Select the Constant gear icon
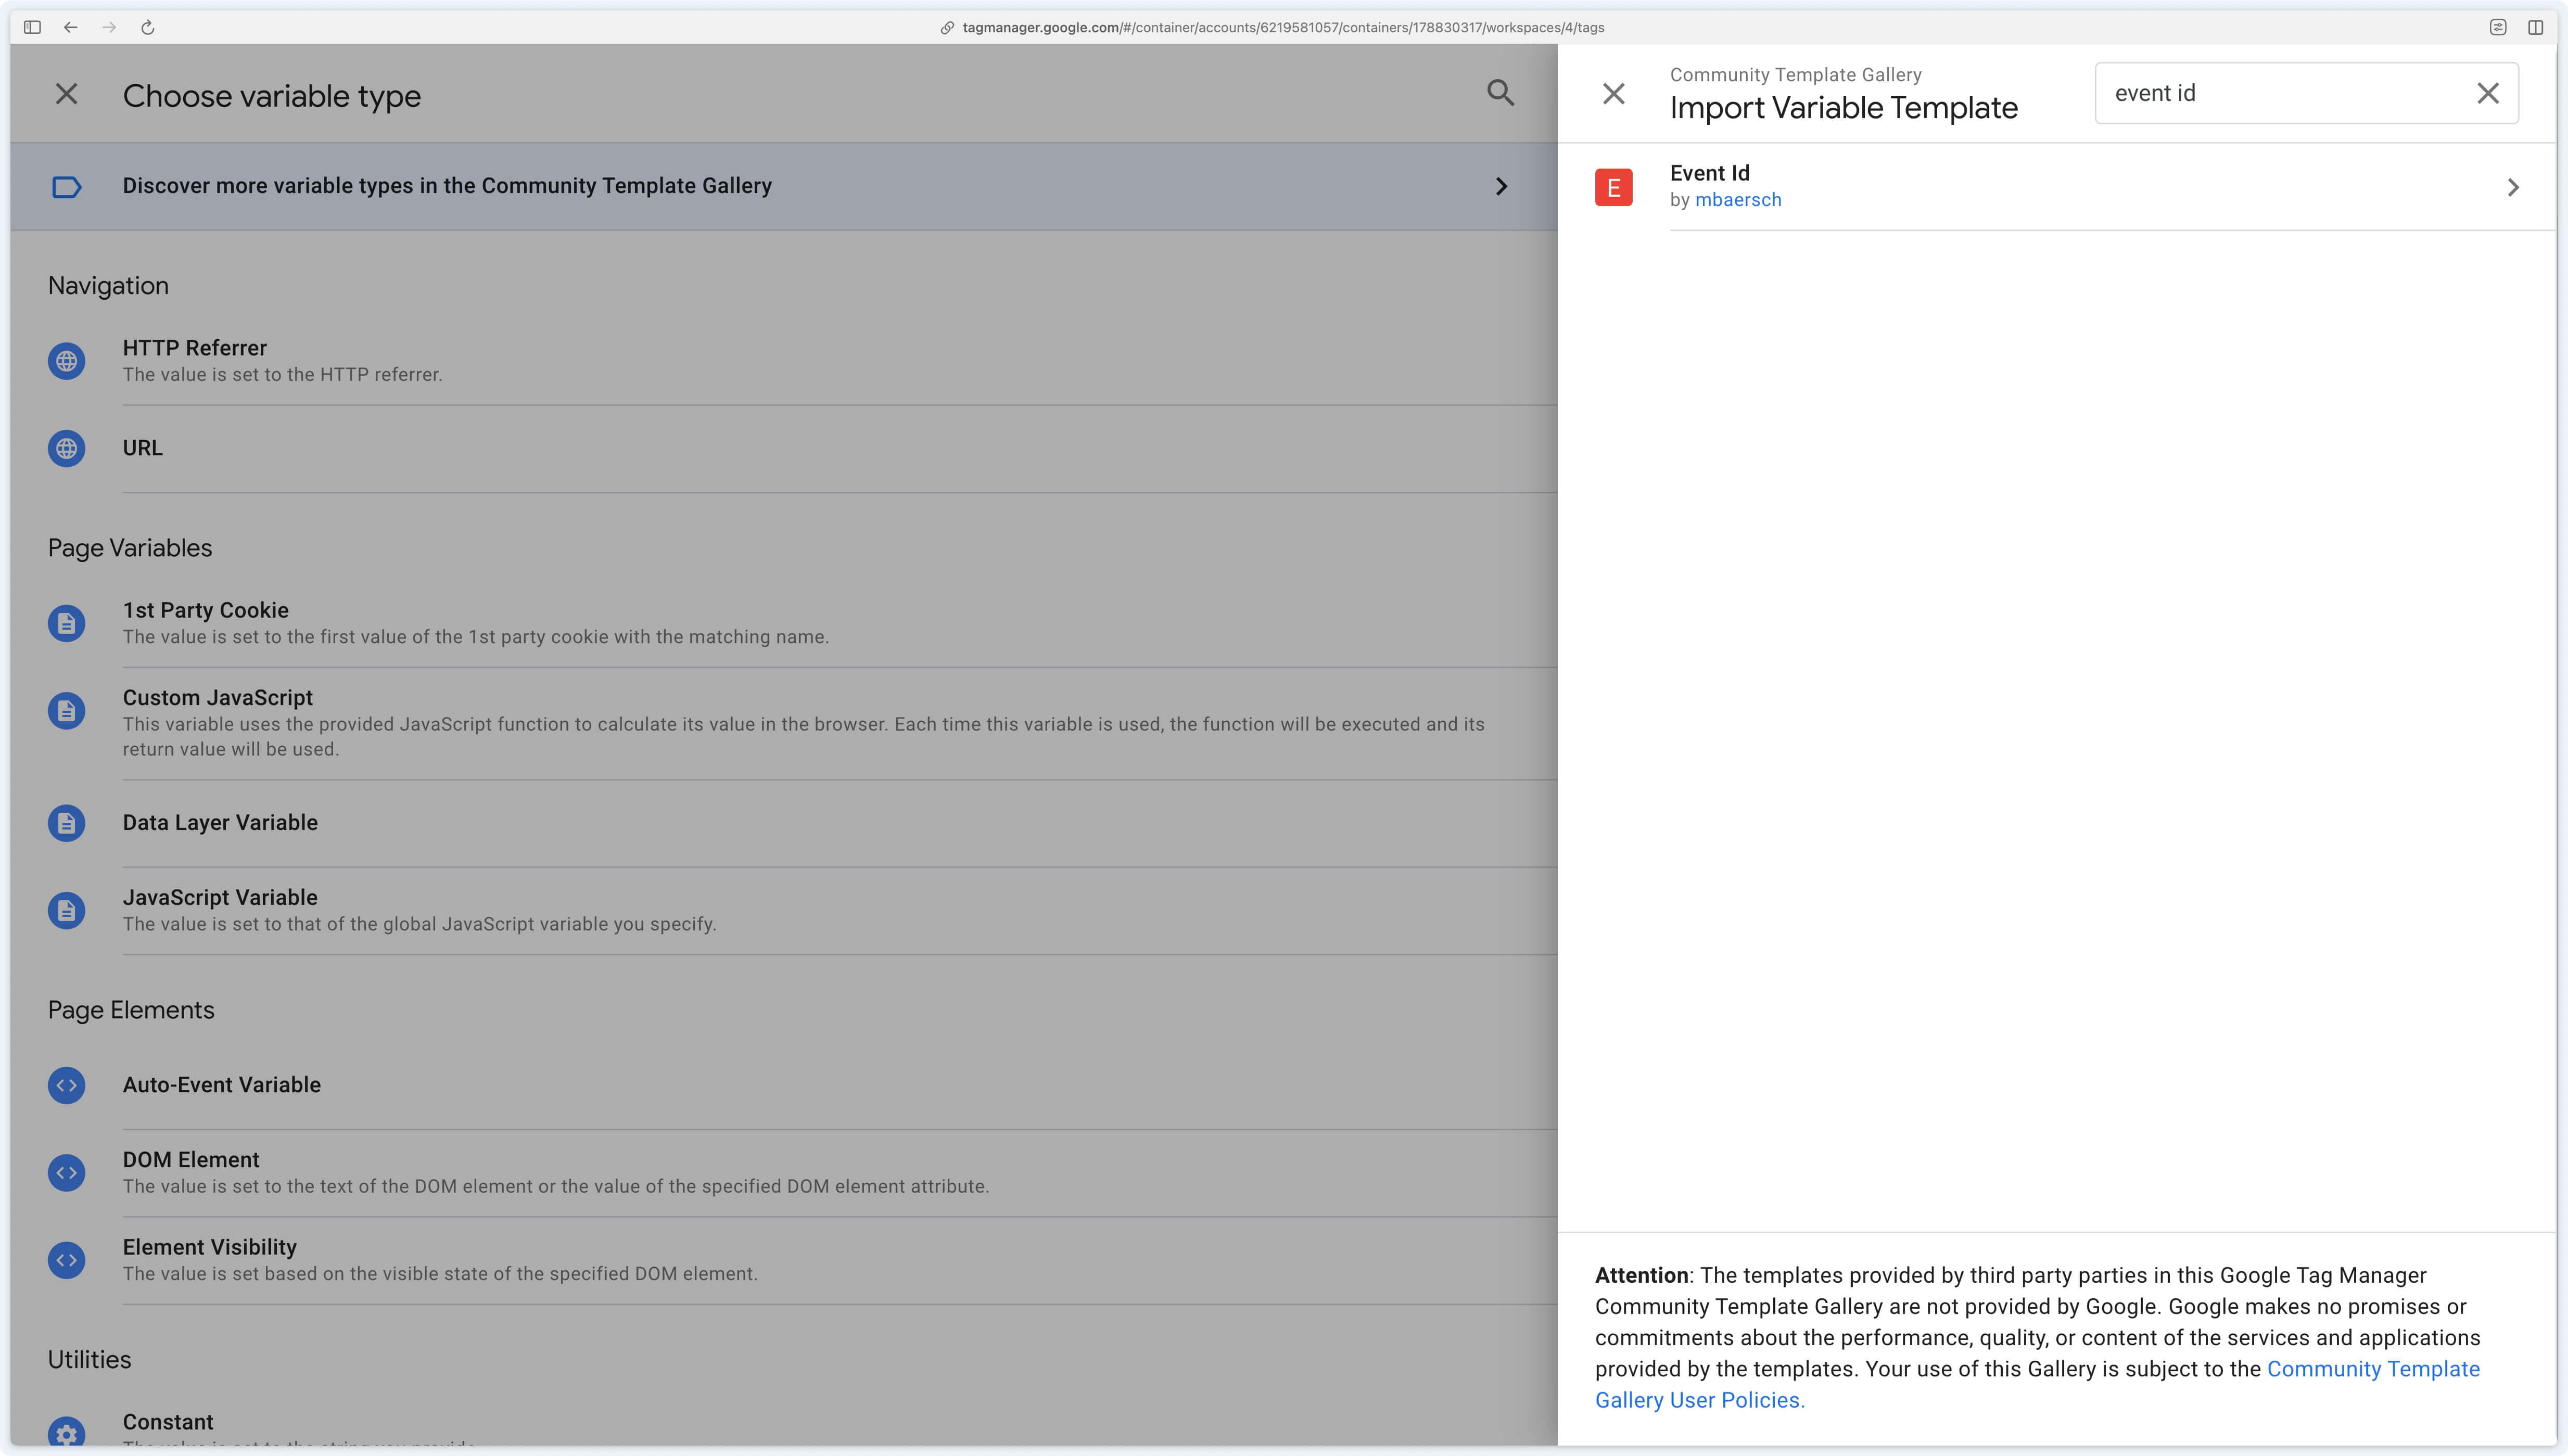The height and width of the screenshot is (1456, 2568). [66, 1432]
